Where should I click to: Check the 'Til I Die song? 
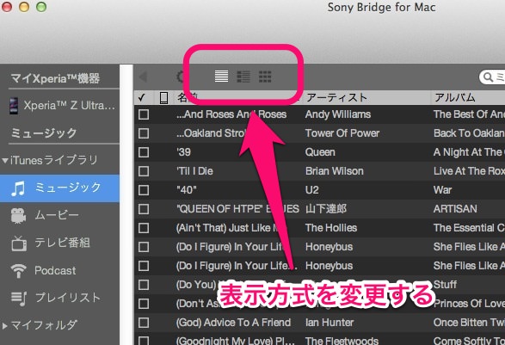click(144, 171)
